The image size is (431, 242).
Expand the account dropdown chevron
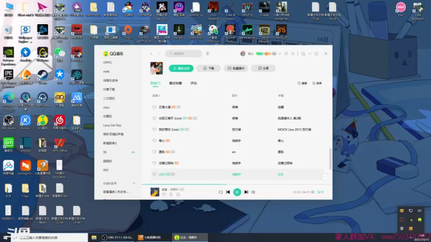pyautogui.click(x=280, y=53)
